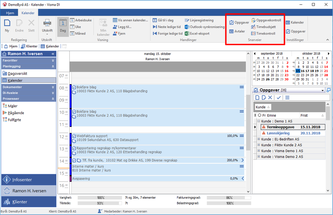Collapse the Planlegging section

pyautogui.click(x=53, y=66)
